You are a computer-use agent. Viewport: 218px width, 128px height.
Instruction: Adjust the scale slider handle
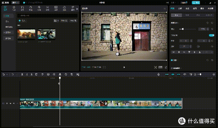click(x=183, y=29)
